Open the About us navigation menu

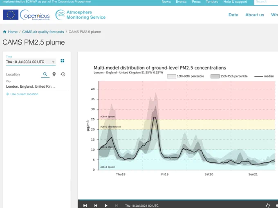255,15
